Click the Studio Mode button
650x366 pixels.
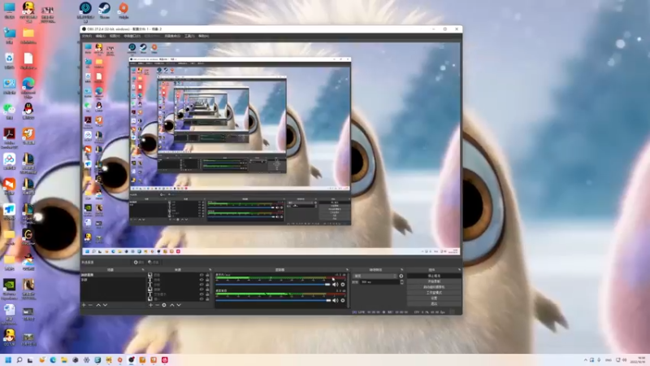(x=434, y=293)
